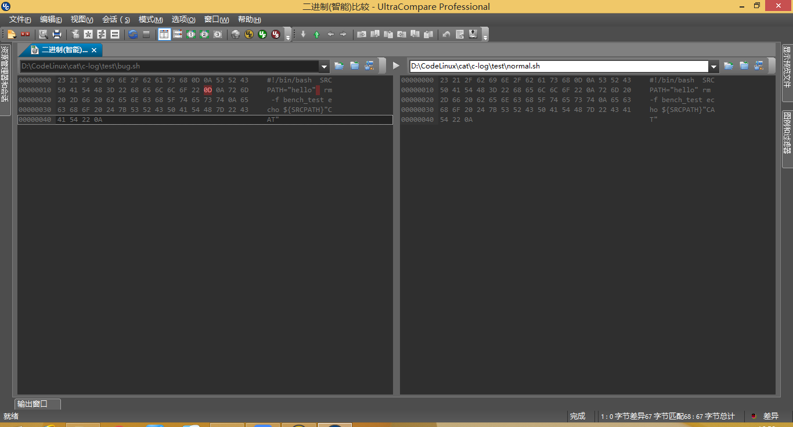Click the edit document icon near undo

[x=460, y=34]
